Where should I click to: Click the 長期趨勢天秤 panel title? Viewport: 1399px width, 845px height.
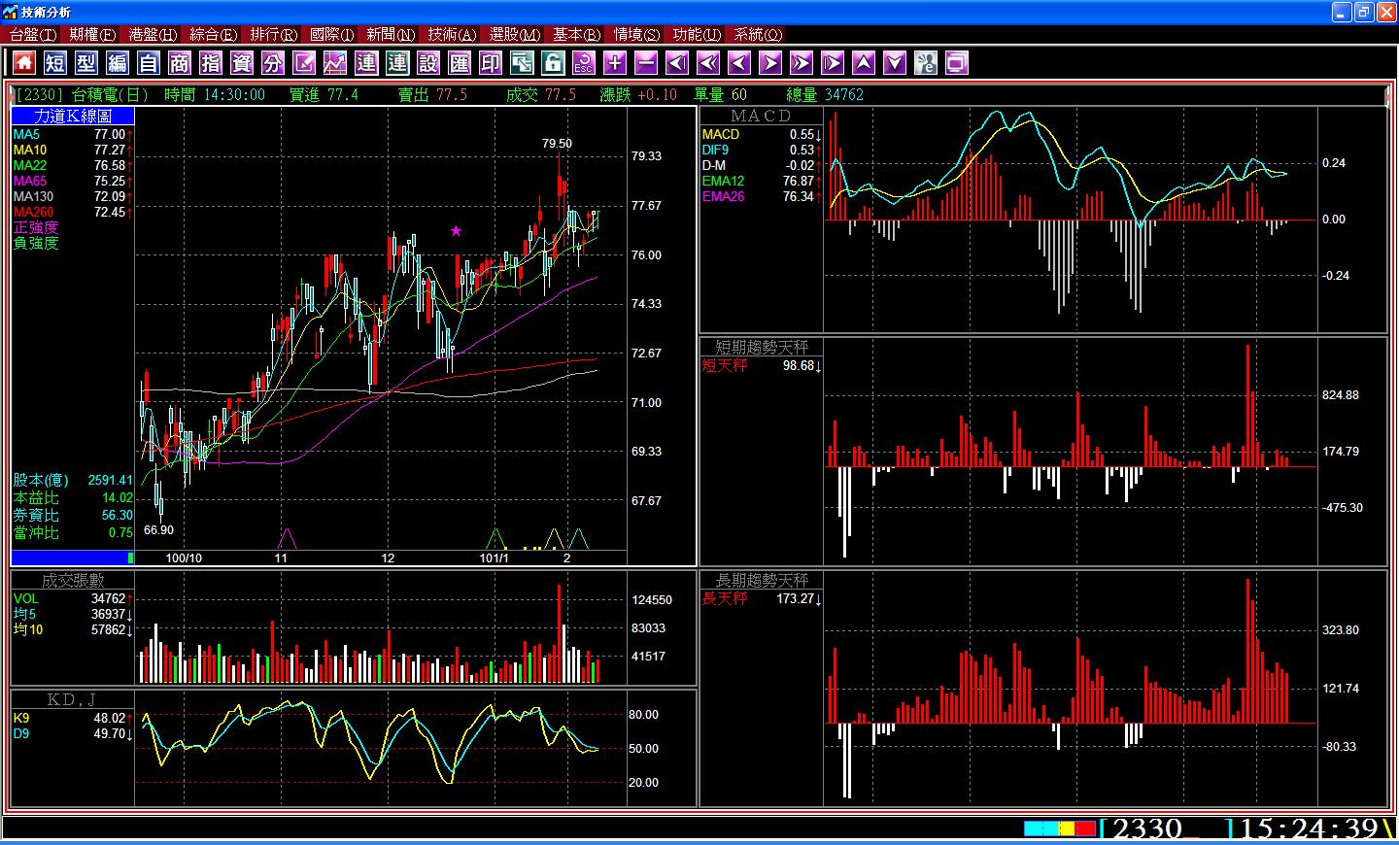762,580
